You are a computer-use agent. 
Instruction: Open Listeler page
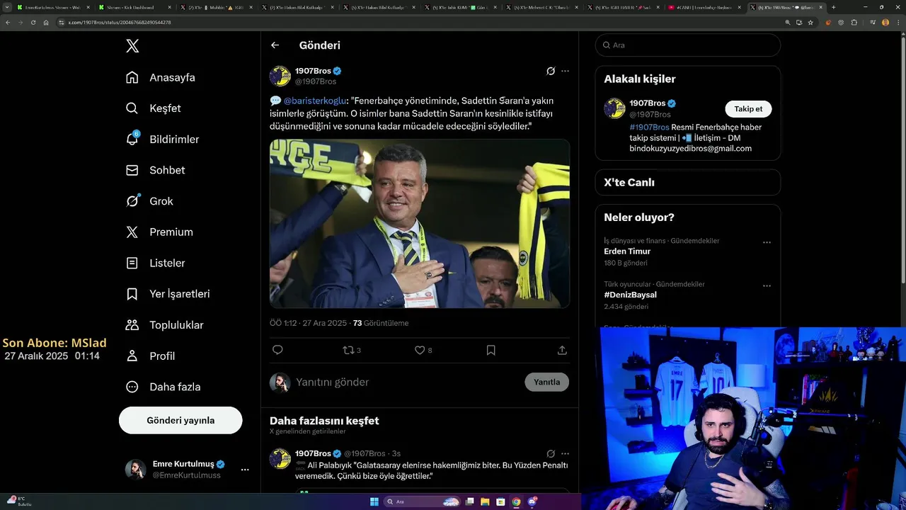155,263
